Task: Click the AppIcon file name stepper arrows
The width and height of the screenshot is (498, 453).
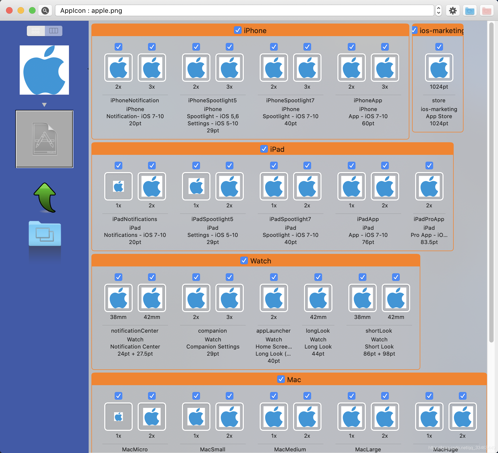Action: pyautogui.click(x=438, y=11)
